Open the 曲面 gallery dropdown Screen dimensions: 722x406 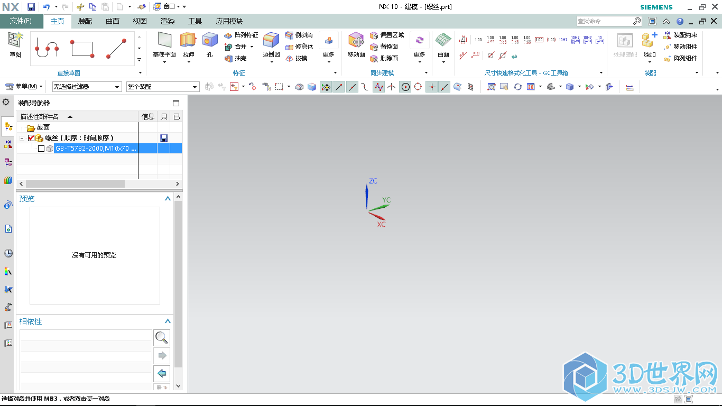pos(443,62)
